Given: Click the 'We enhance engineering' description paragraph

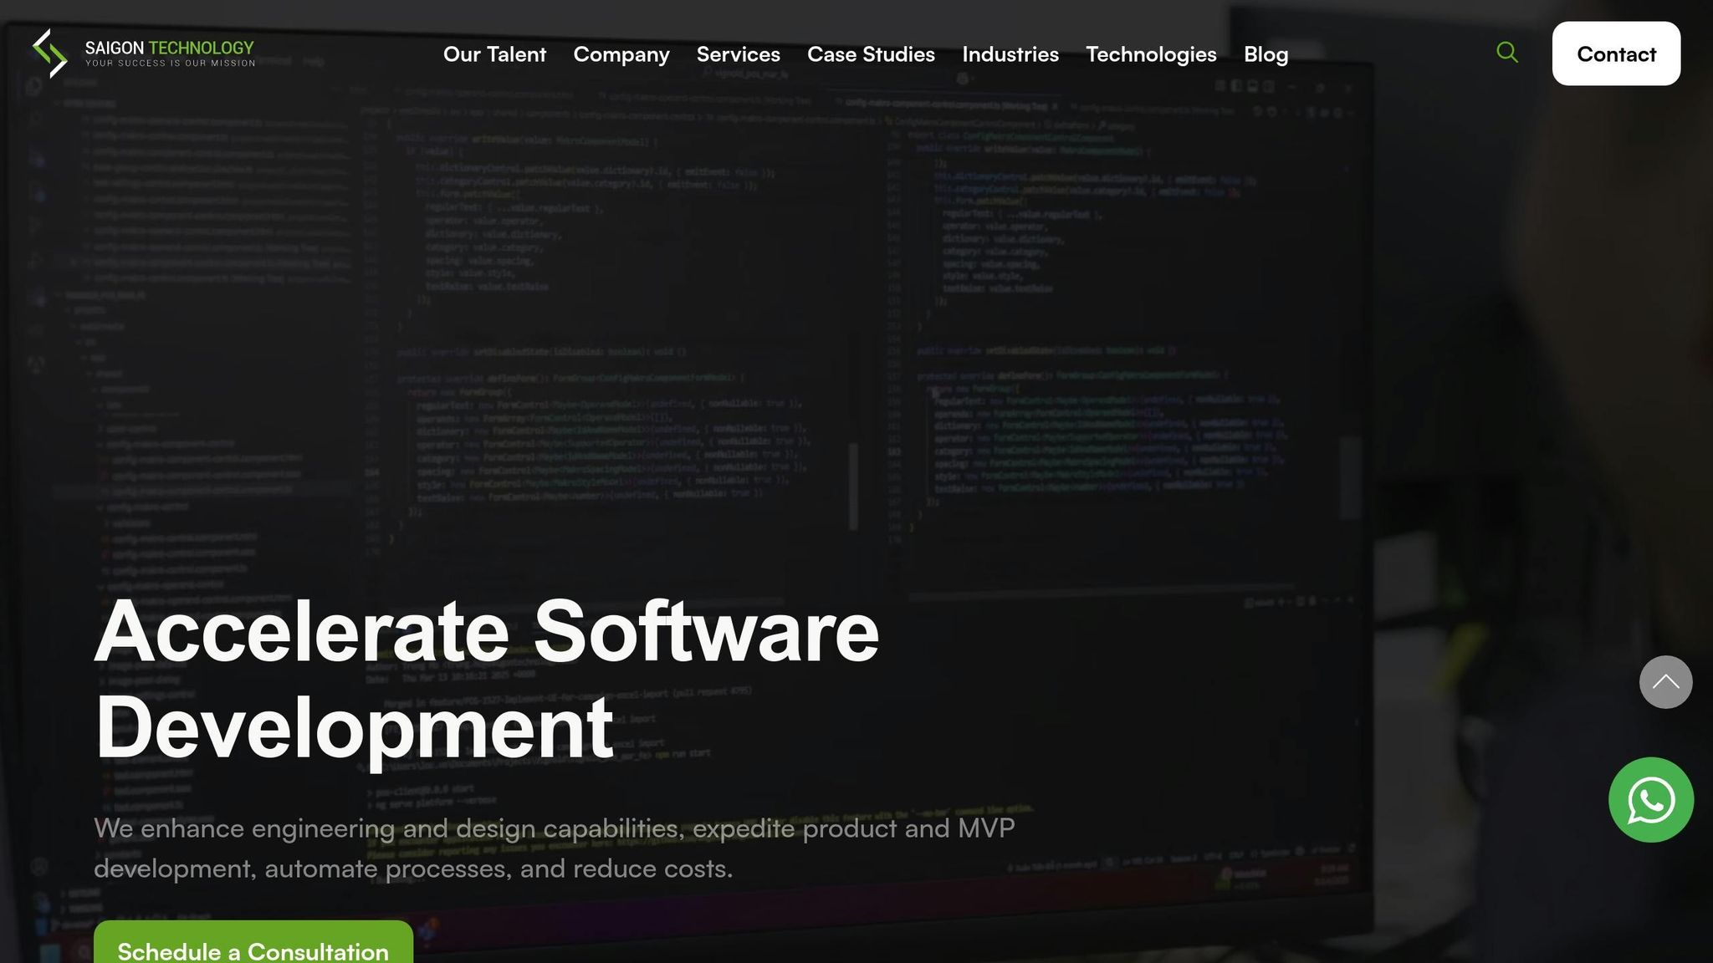Looking at the screenshot, I should point(554,828).
